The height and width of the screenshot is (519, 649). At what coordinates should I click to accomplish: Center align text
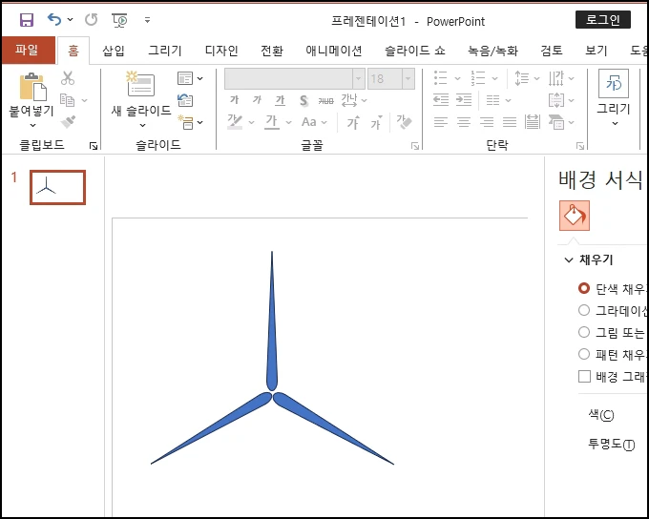[x=464, y=122]
